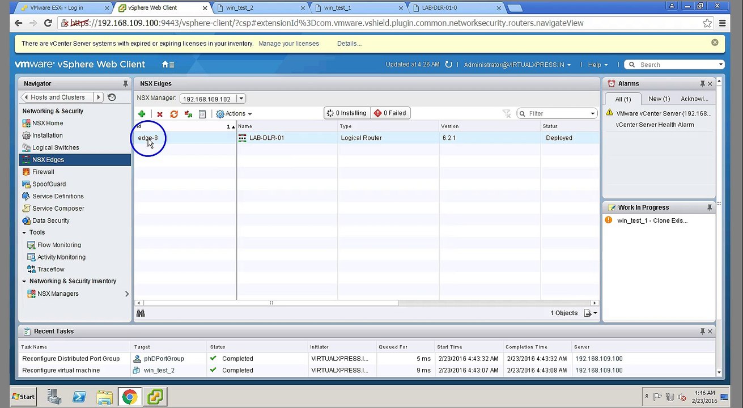This screenshot has height=408, width=743.
Task: Click the arrow next to Hosts and Clusters
Action: (99, 97)
